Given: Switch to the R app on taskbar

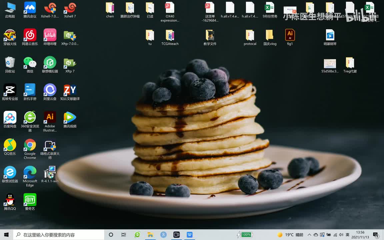Looking at the screenshot, I should (163, 235).
